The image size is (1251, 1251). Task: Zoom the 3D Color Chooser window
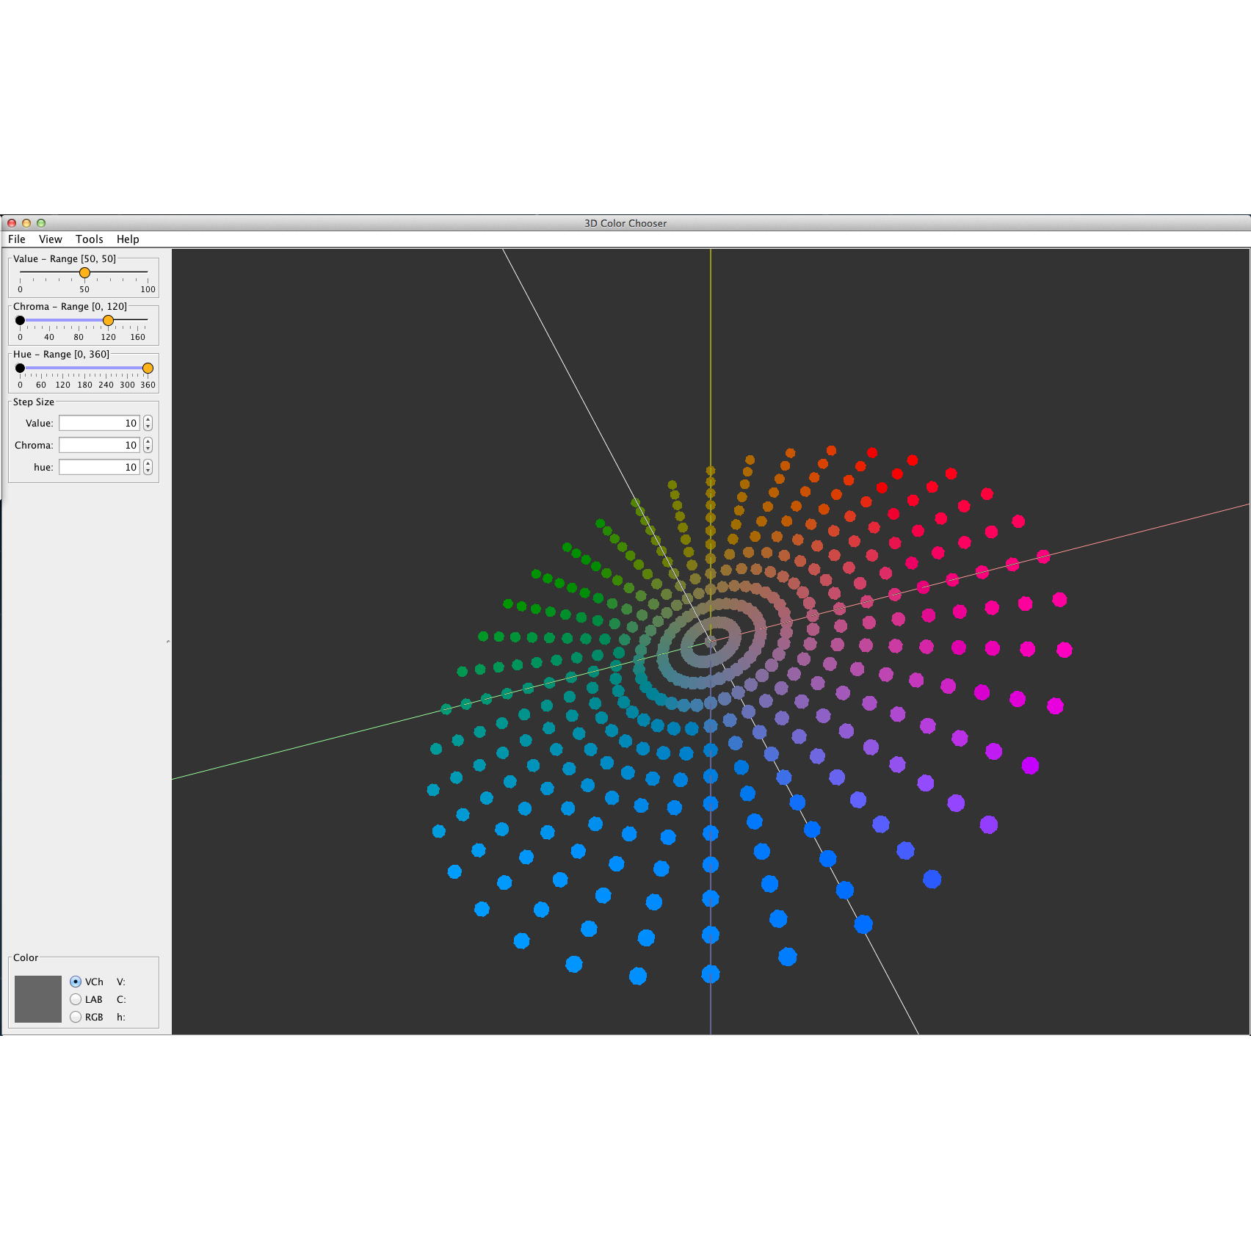point(41,223)
